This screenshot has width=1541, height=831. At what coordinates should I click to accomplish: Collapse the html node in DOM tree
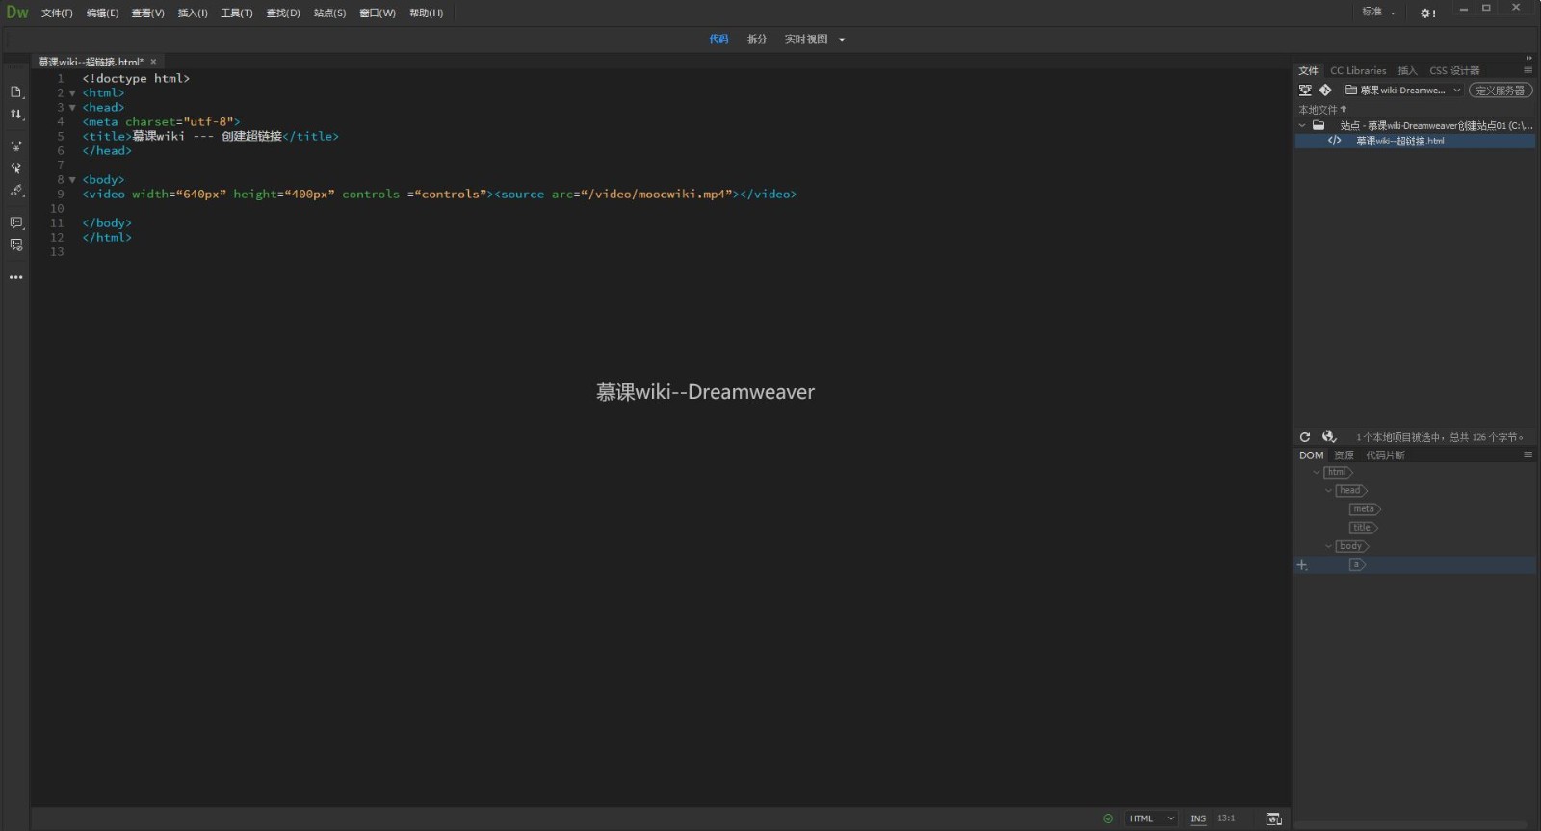pyautogui.click(x=1317, y=473)
